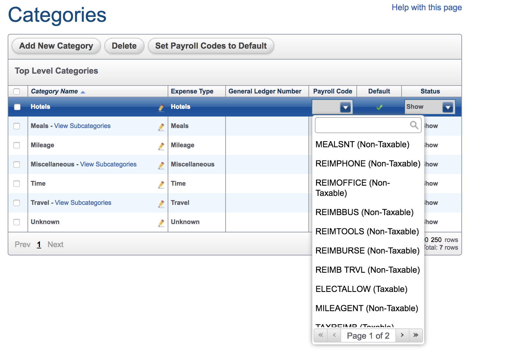
Task: Select MEALSNT (Non-Taxable) payroll code
Action: point(363,144)
